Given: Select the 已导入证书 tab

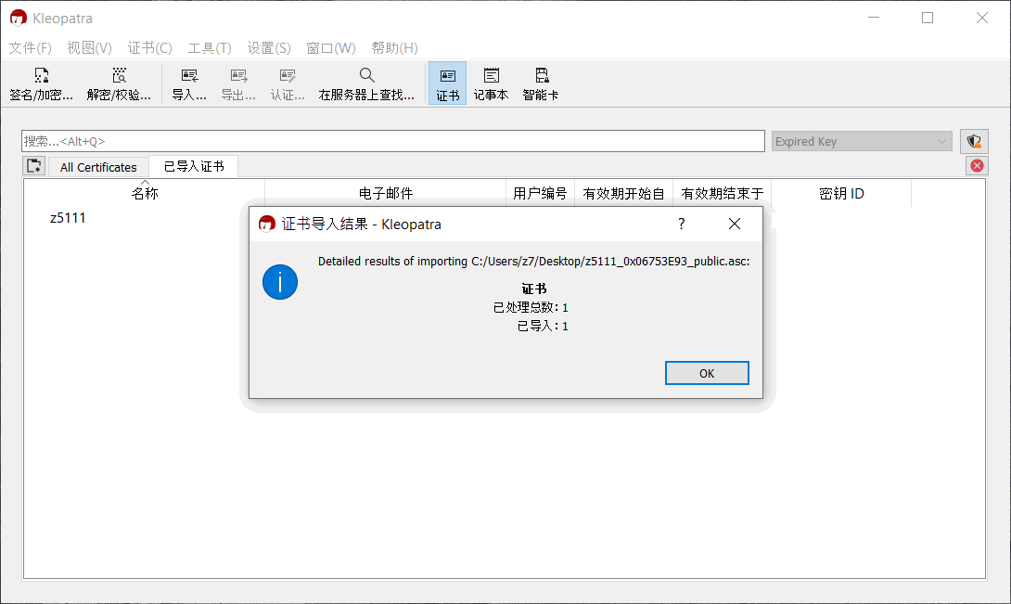Looking at the screenshot, I should [x=194, y=166].
